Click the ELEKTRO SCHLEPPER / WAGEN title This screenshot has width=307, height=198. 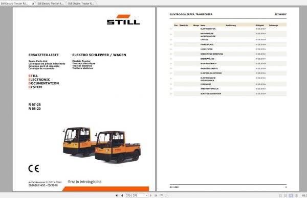tap(99, 55)
